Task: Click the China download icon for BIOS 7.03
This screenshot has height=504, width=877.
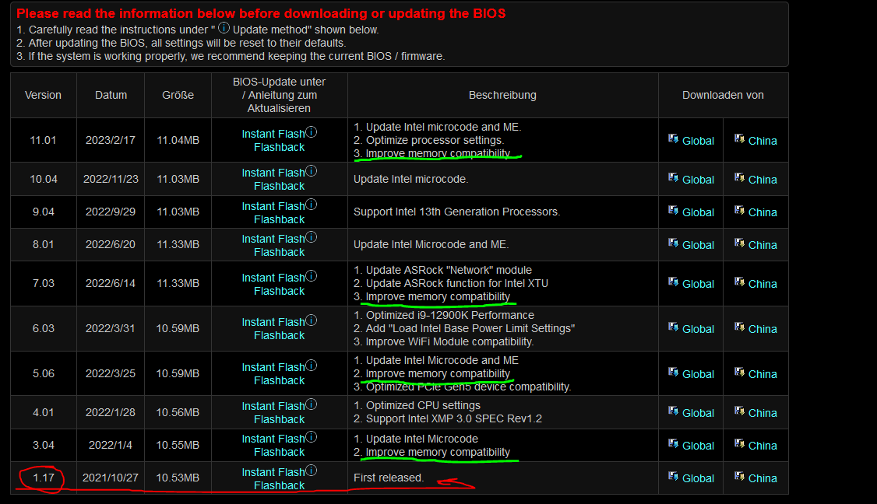Action: click(x=739, y=282)
